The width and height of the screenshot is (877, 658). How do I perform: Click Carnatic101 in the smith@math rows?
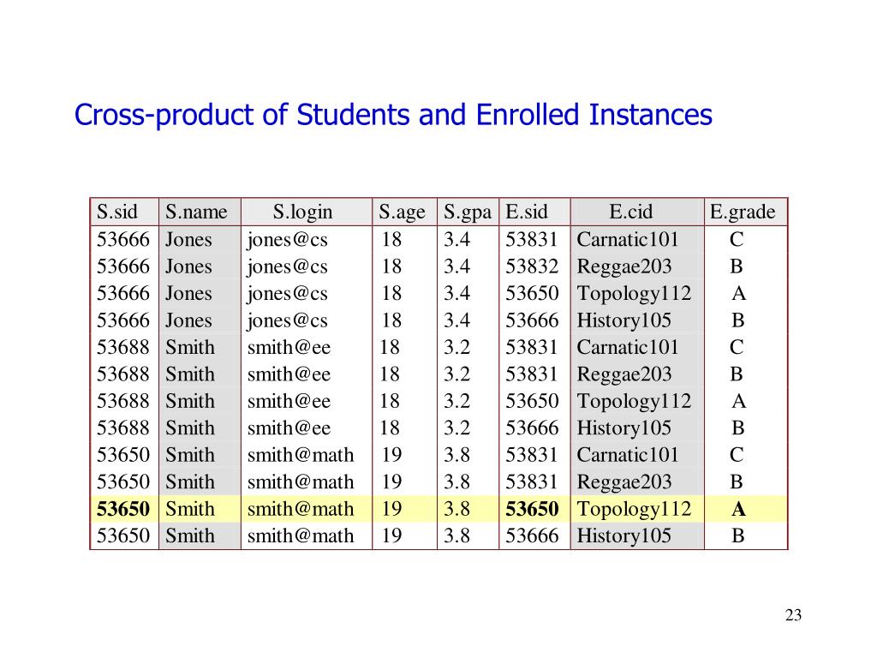click(x=628, y=455)
